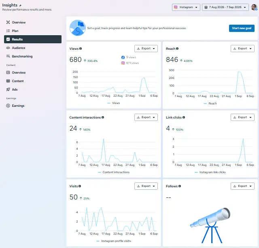Go to Overview in the sidebar
Screen dimensions: 259x248
pos(33,22)
